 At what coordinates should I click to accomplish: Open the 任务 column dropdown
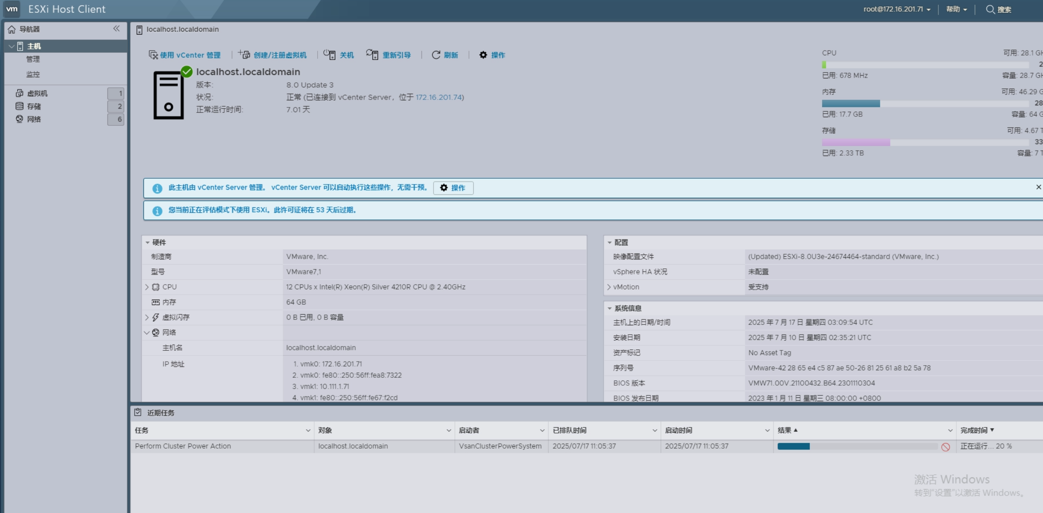(308, 430)
